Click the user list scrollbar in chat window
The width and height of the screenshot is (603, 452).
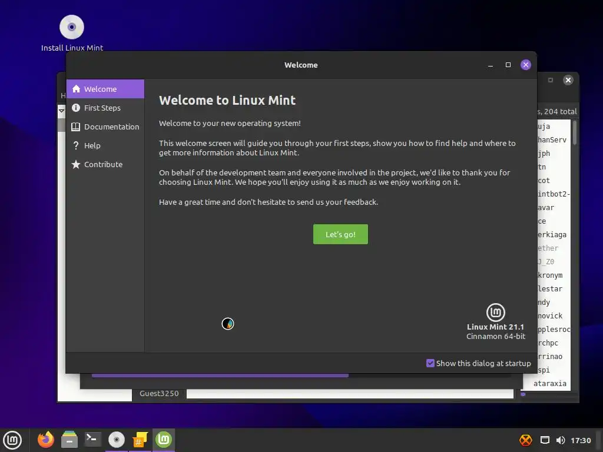click(x=575, y=132)
